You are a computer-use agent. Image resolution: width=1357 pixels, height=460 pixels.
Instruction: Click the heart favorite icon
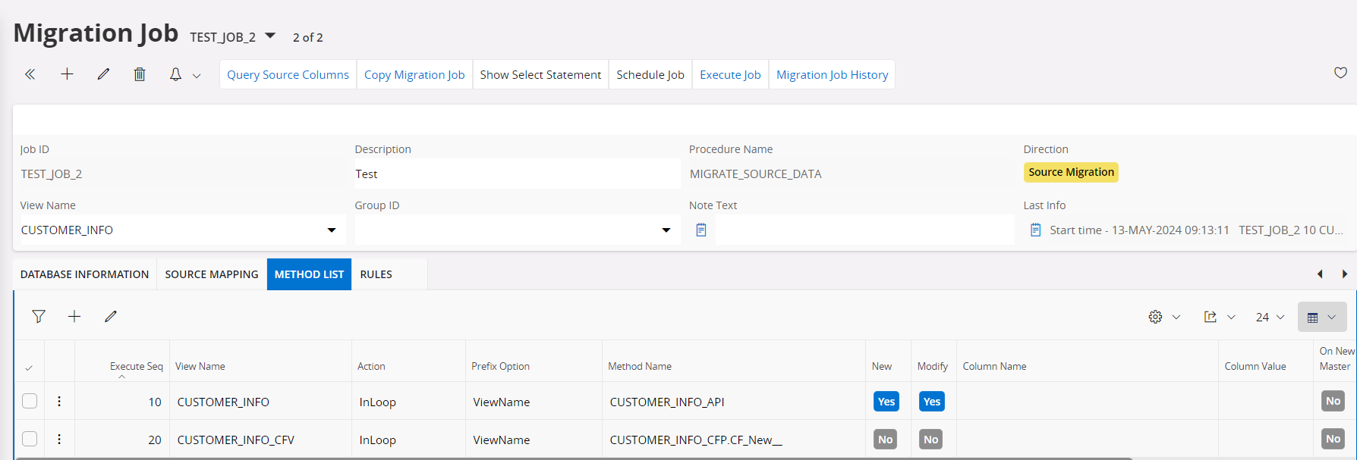point(1340,73)
